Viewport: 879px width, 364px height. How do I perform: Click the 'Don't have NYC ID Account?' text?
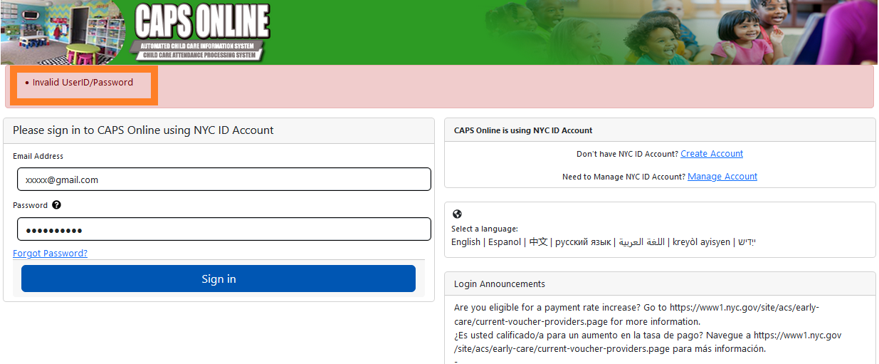[x=627, y=154]
